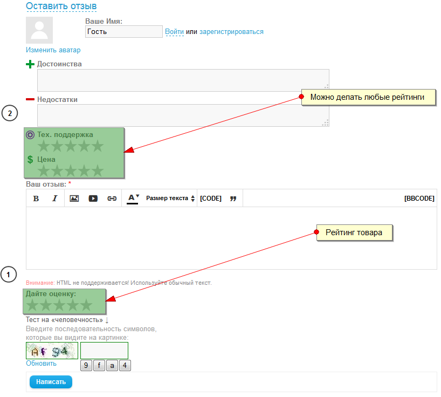Click the 'Дайте оценку:' label text

click(x=51, y=294)
